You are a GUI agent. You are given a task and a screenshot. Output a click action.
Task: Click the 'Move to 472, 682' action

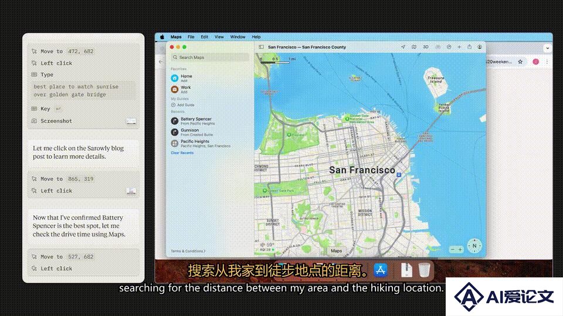[63, 51]
